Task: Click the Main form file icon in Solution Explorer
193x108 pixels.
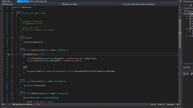Action: (190, 29)
